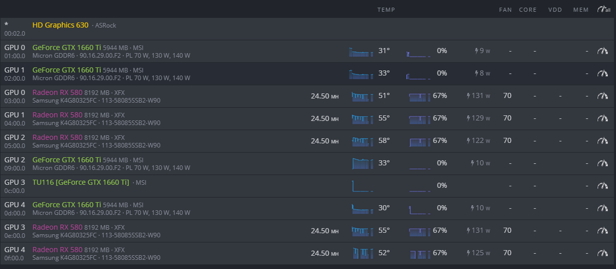Open overclock icon for 0f:00.0 Radeon row
616x269 pixels.
[603, 253]
